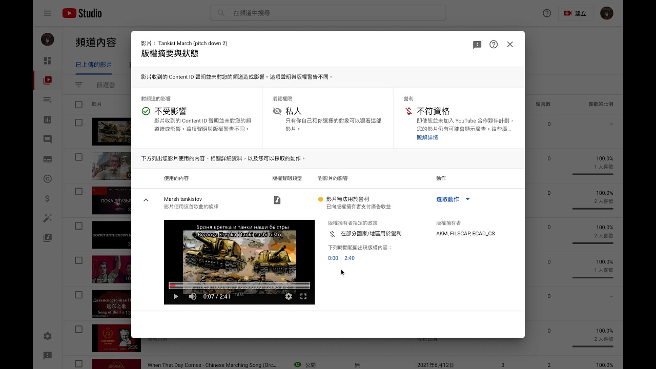Tick the checkbox for the SOVIET ANTHEM 1977 row

pyautogui.click(x=79, y=225)
